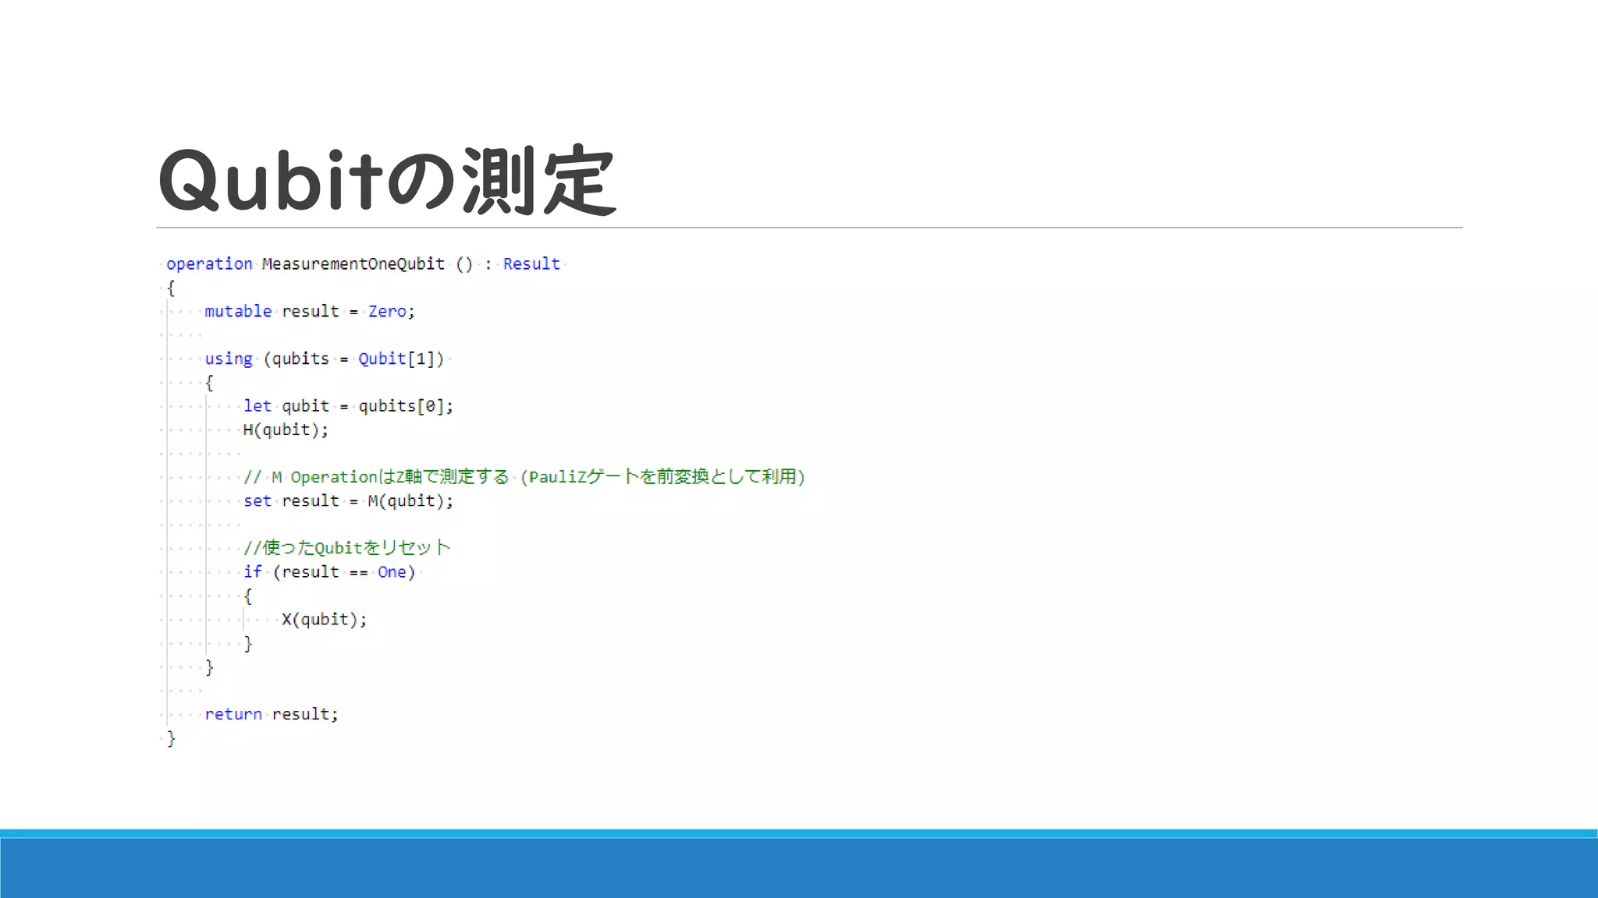Click the green 'M Operation' comment line
This screenshot has width=1598, height=898.
tap(523, 477)
